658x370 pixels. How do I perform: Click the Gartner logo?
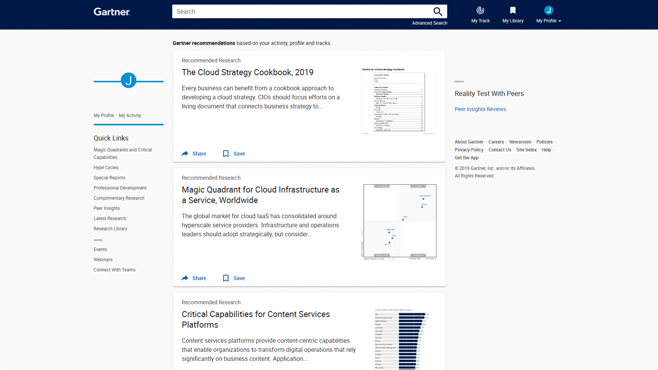click(112, 12)
